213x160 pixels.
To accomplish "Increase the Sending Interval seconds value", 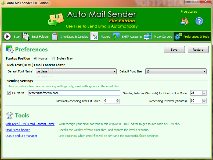I will click(204, 92).
